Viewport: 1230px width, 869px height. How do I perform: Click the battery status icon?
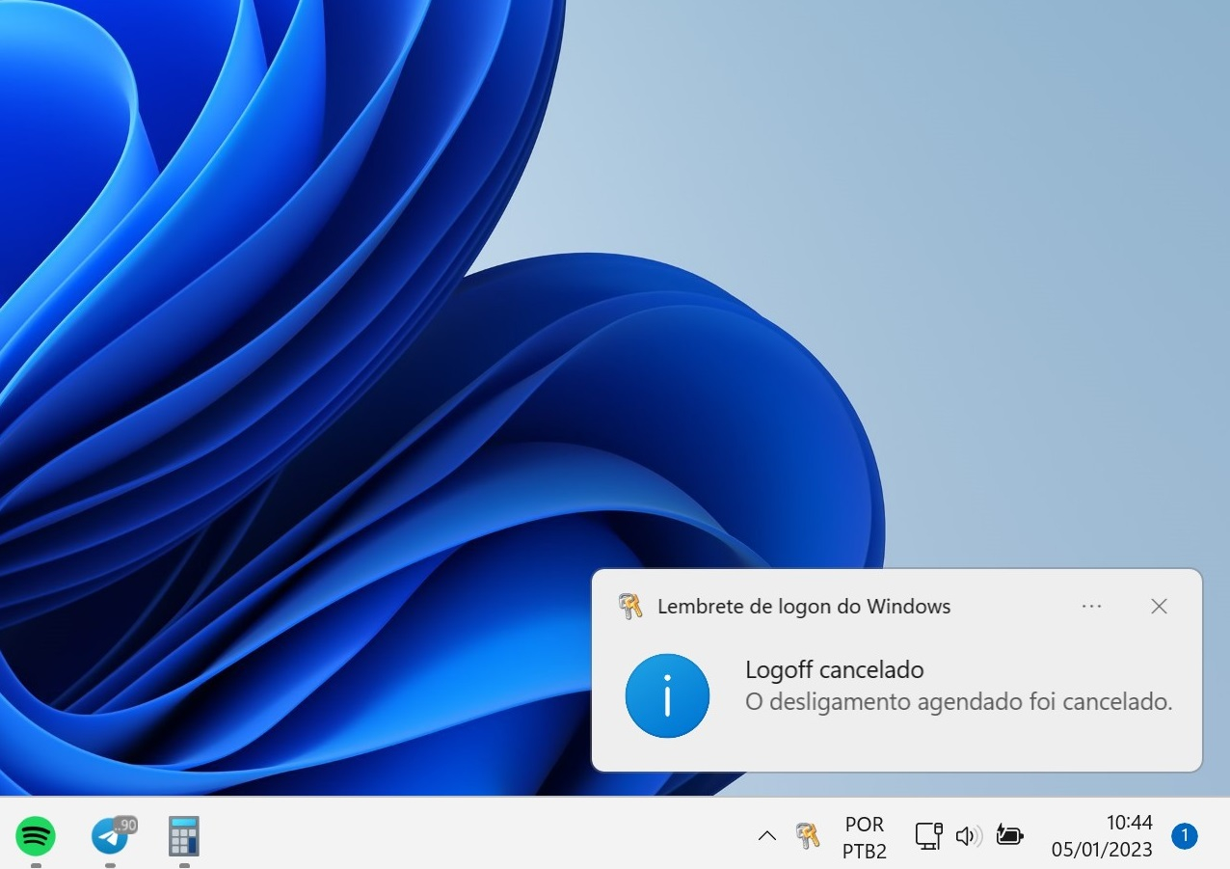point(1009,835)
